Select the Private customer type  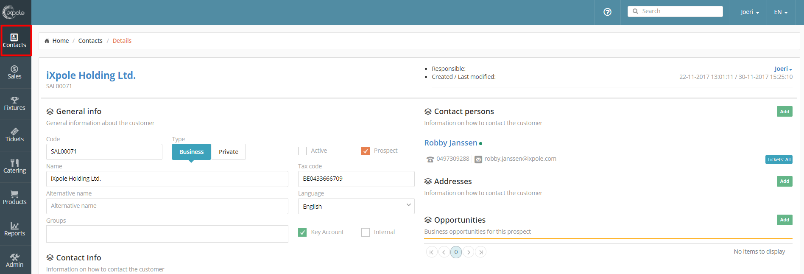click(x=229, y=152)
